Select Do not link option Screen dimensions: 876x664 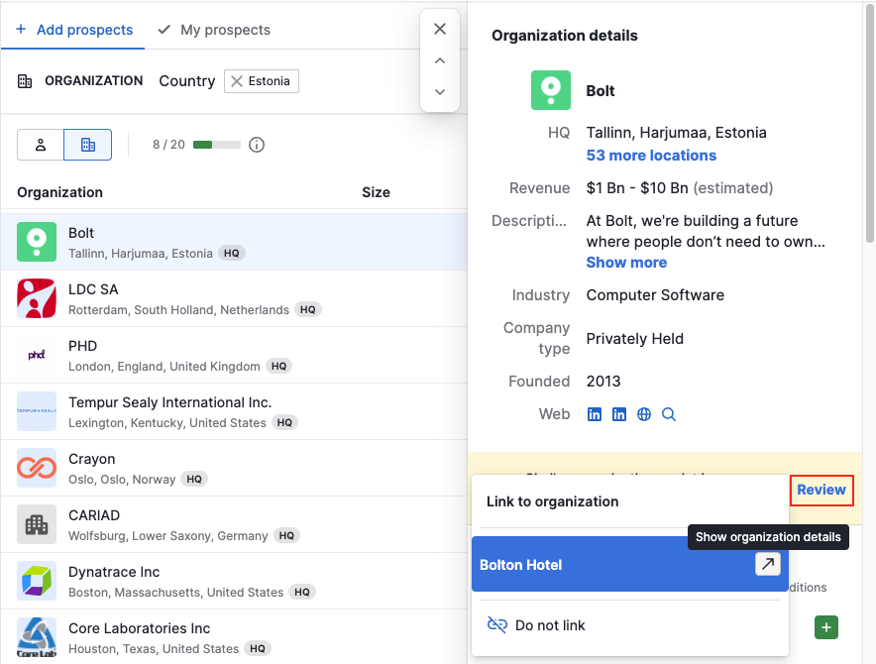pyautogui.click(x=550, y=625)
